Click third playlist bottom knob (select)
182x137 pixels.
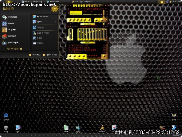(x=79, y=56)
